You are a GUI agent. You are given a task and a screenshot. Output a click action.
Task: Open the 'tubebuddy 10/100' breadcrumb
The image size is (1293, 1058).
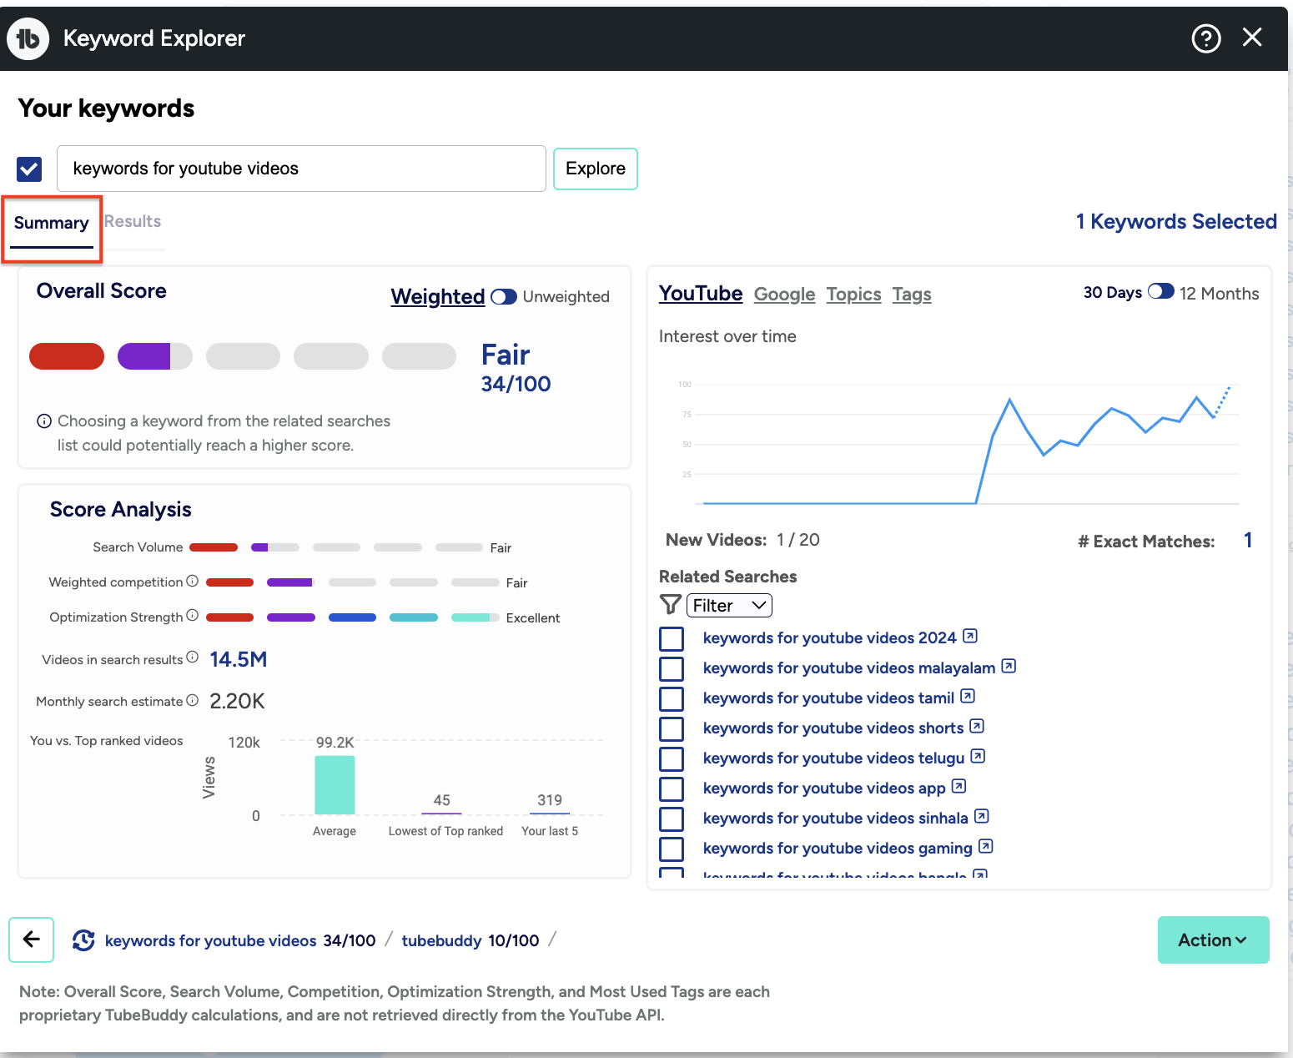click(470, 940)
